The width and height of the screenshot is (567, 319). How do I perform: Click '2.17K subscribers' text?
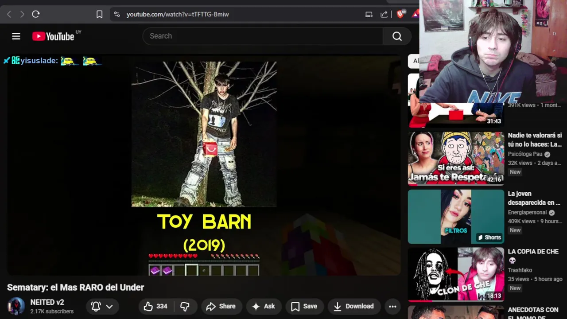pos(52,311)
